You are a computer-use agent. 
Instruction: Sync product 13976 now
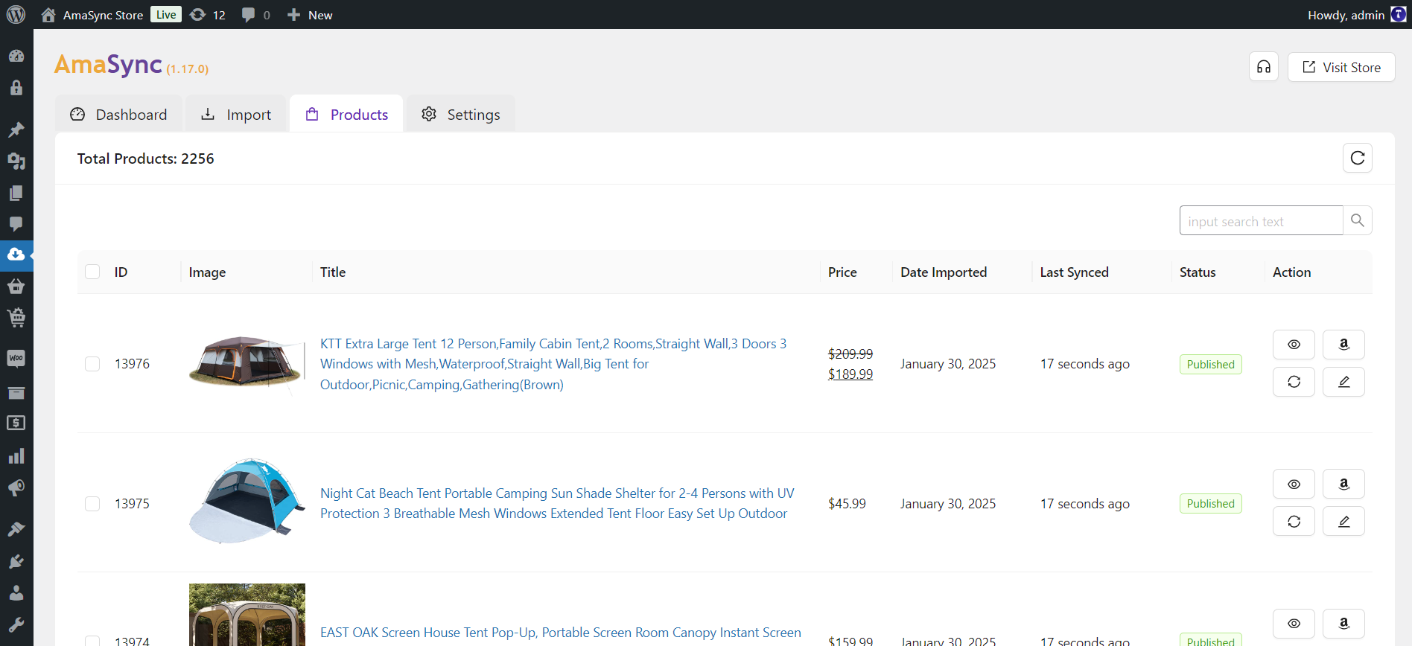(1294, 382)
